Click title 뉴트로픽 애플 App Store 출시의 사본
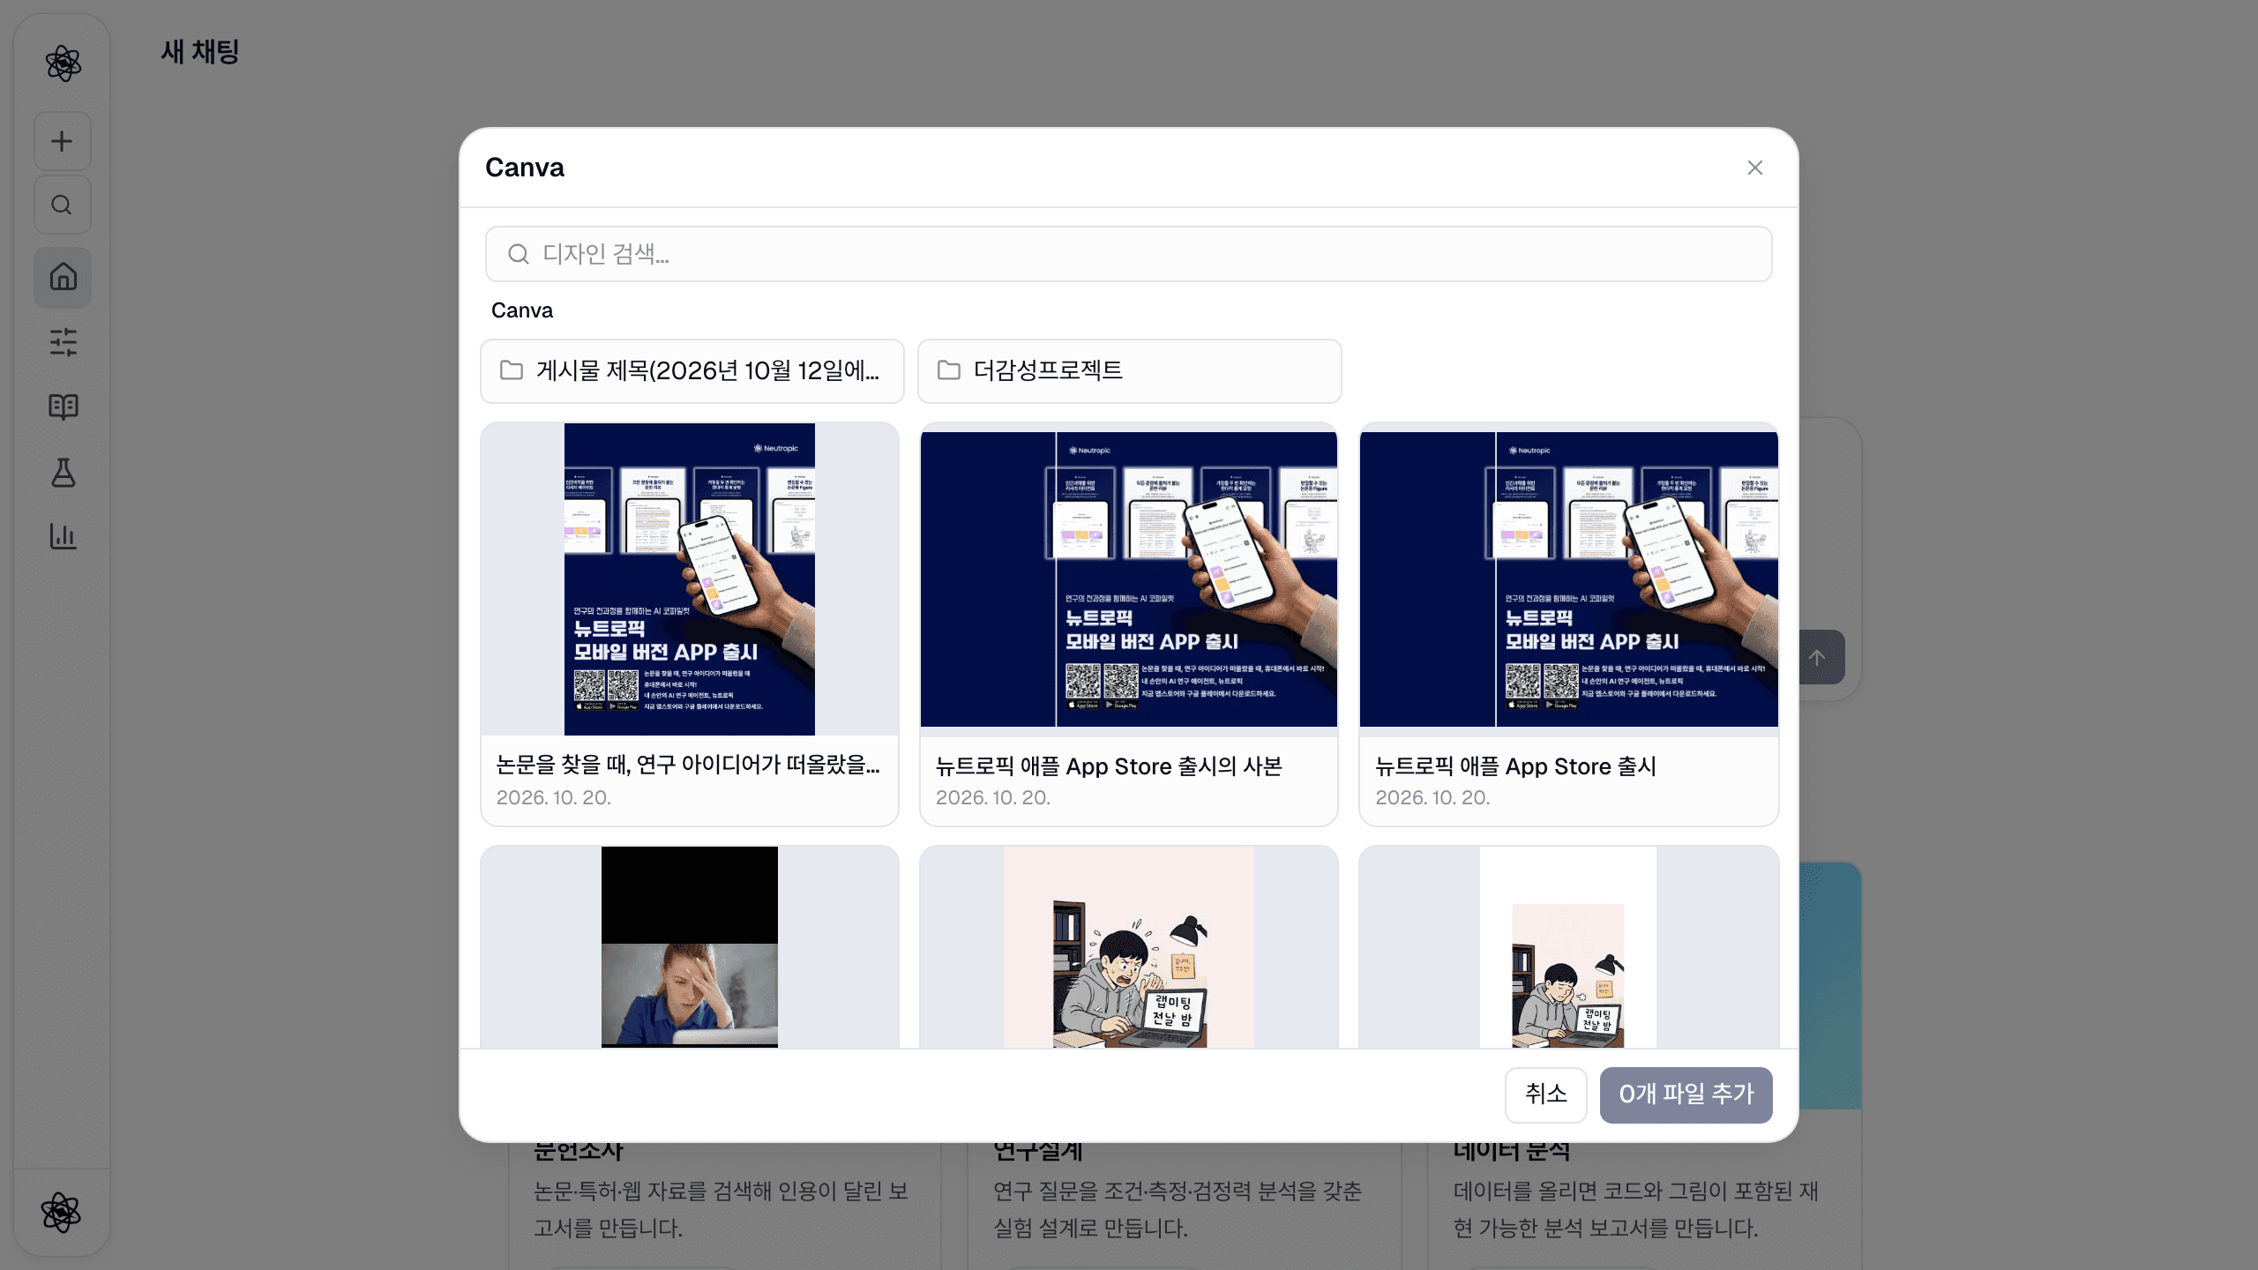Viewport: 2258px width, 1270px height. (x=1109, y=766)
